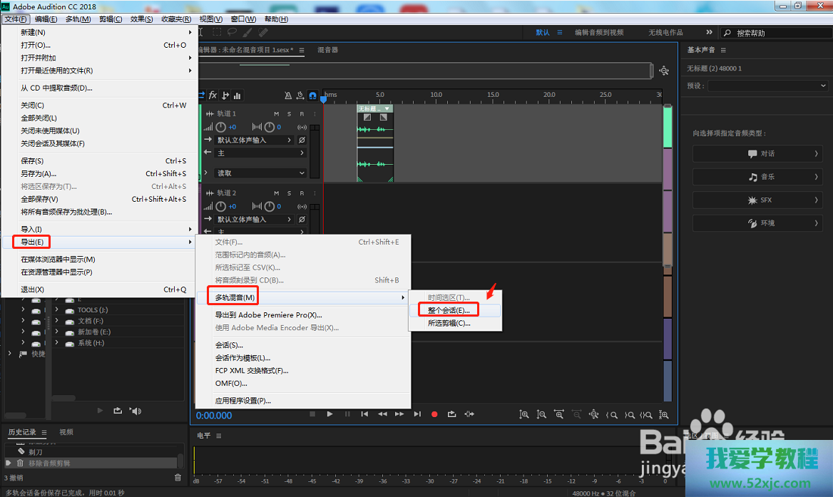Image resolution: width=833 pixels, height=497 pixels.
Task: Click the Record button in transport controls
Action: pos(434,414)
